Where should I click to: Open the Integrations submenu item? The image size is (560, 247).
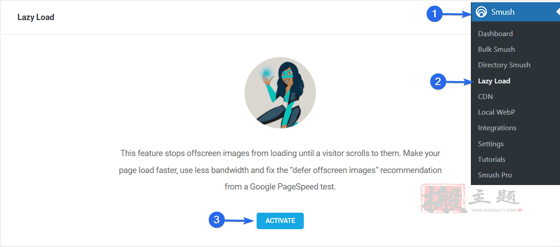point(497,128)
